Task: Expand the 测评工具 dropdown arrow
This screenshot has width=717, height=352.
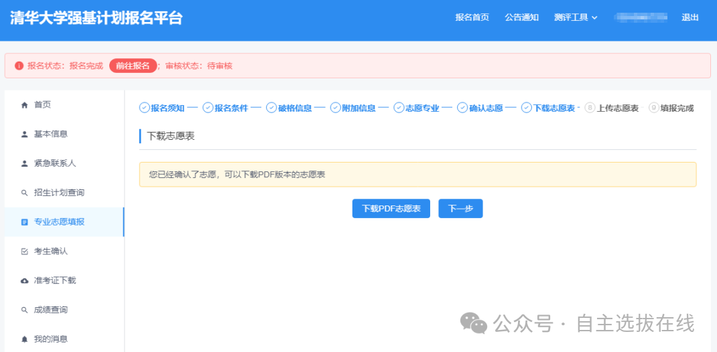Action: [x=594, y=18]
